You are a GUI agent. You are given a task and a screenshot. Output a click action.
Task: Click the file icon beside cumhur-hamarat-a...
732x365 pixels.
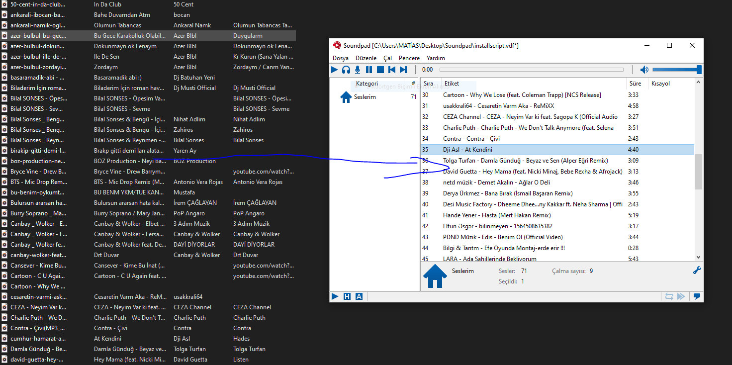click(4, 339)
